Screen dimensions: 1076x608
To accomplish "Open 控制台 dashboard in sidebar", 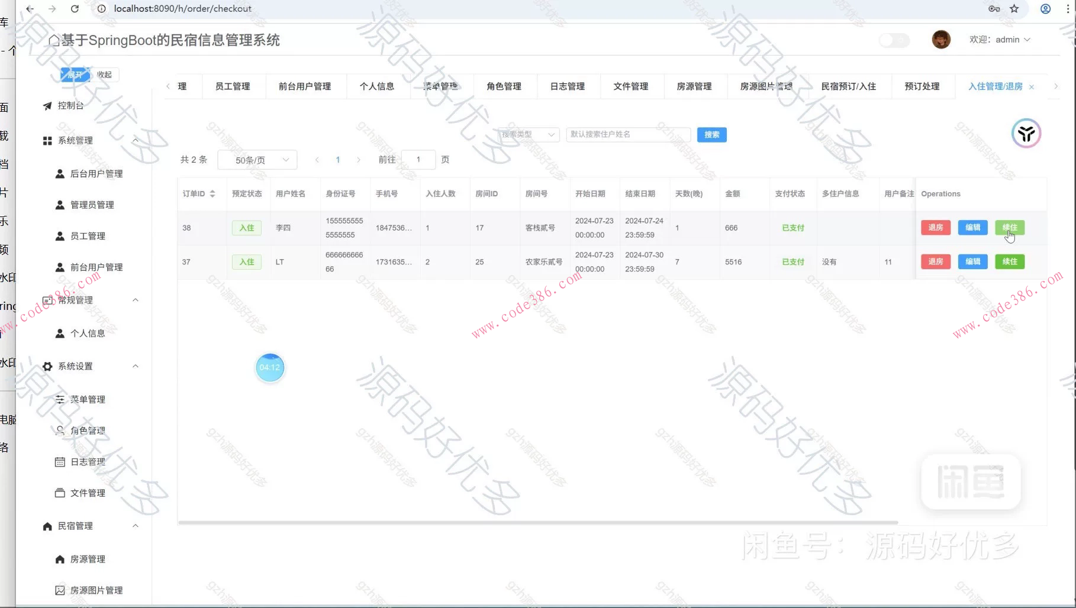I will (x=70, y=105).
